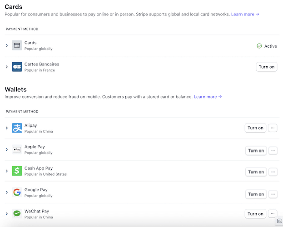This screenshot has width=283, height=227.
Task: Click the Wallets section heading
Action: tap(16, 89)
